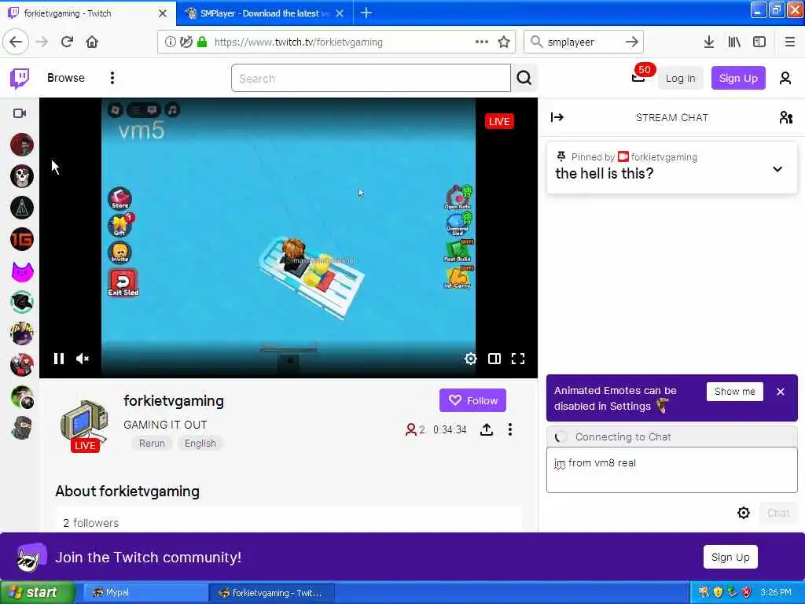The height and width of the screenshot is (604, 805).
Task: Toggle theatre mode on the player
Action: coord(494,359)
